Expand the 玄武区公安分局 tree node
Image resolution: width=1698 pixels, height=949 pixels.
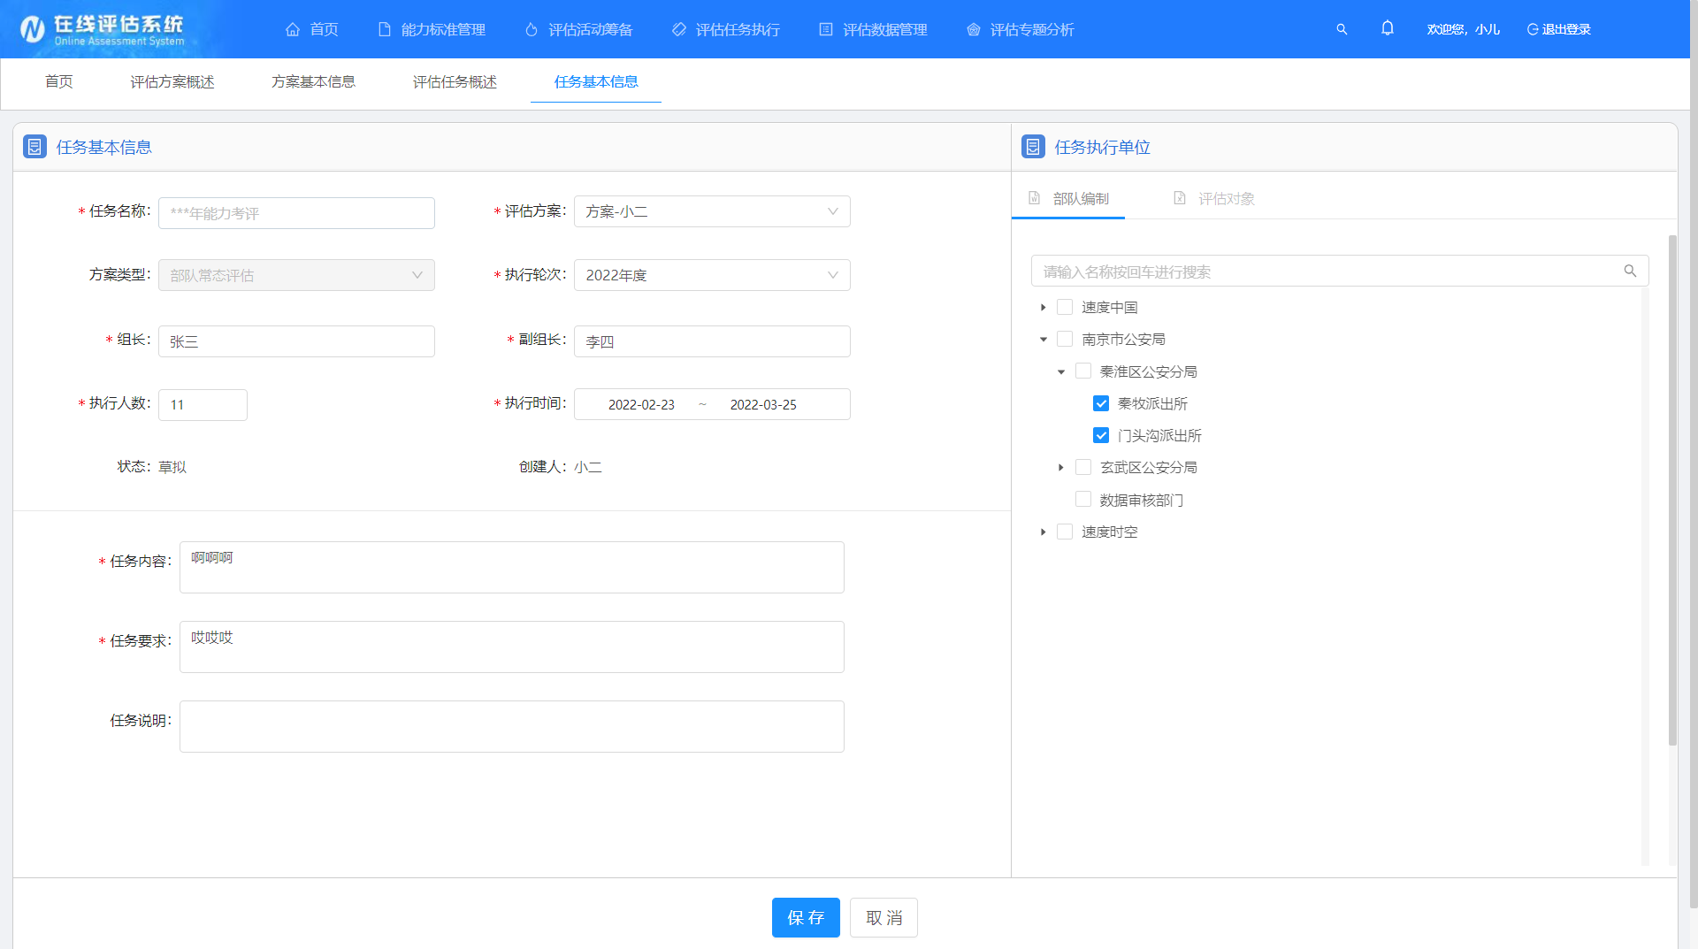tap(1061, 467)
